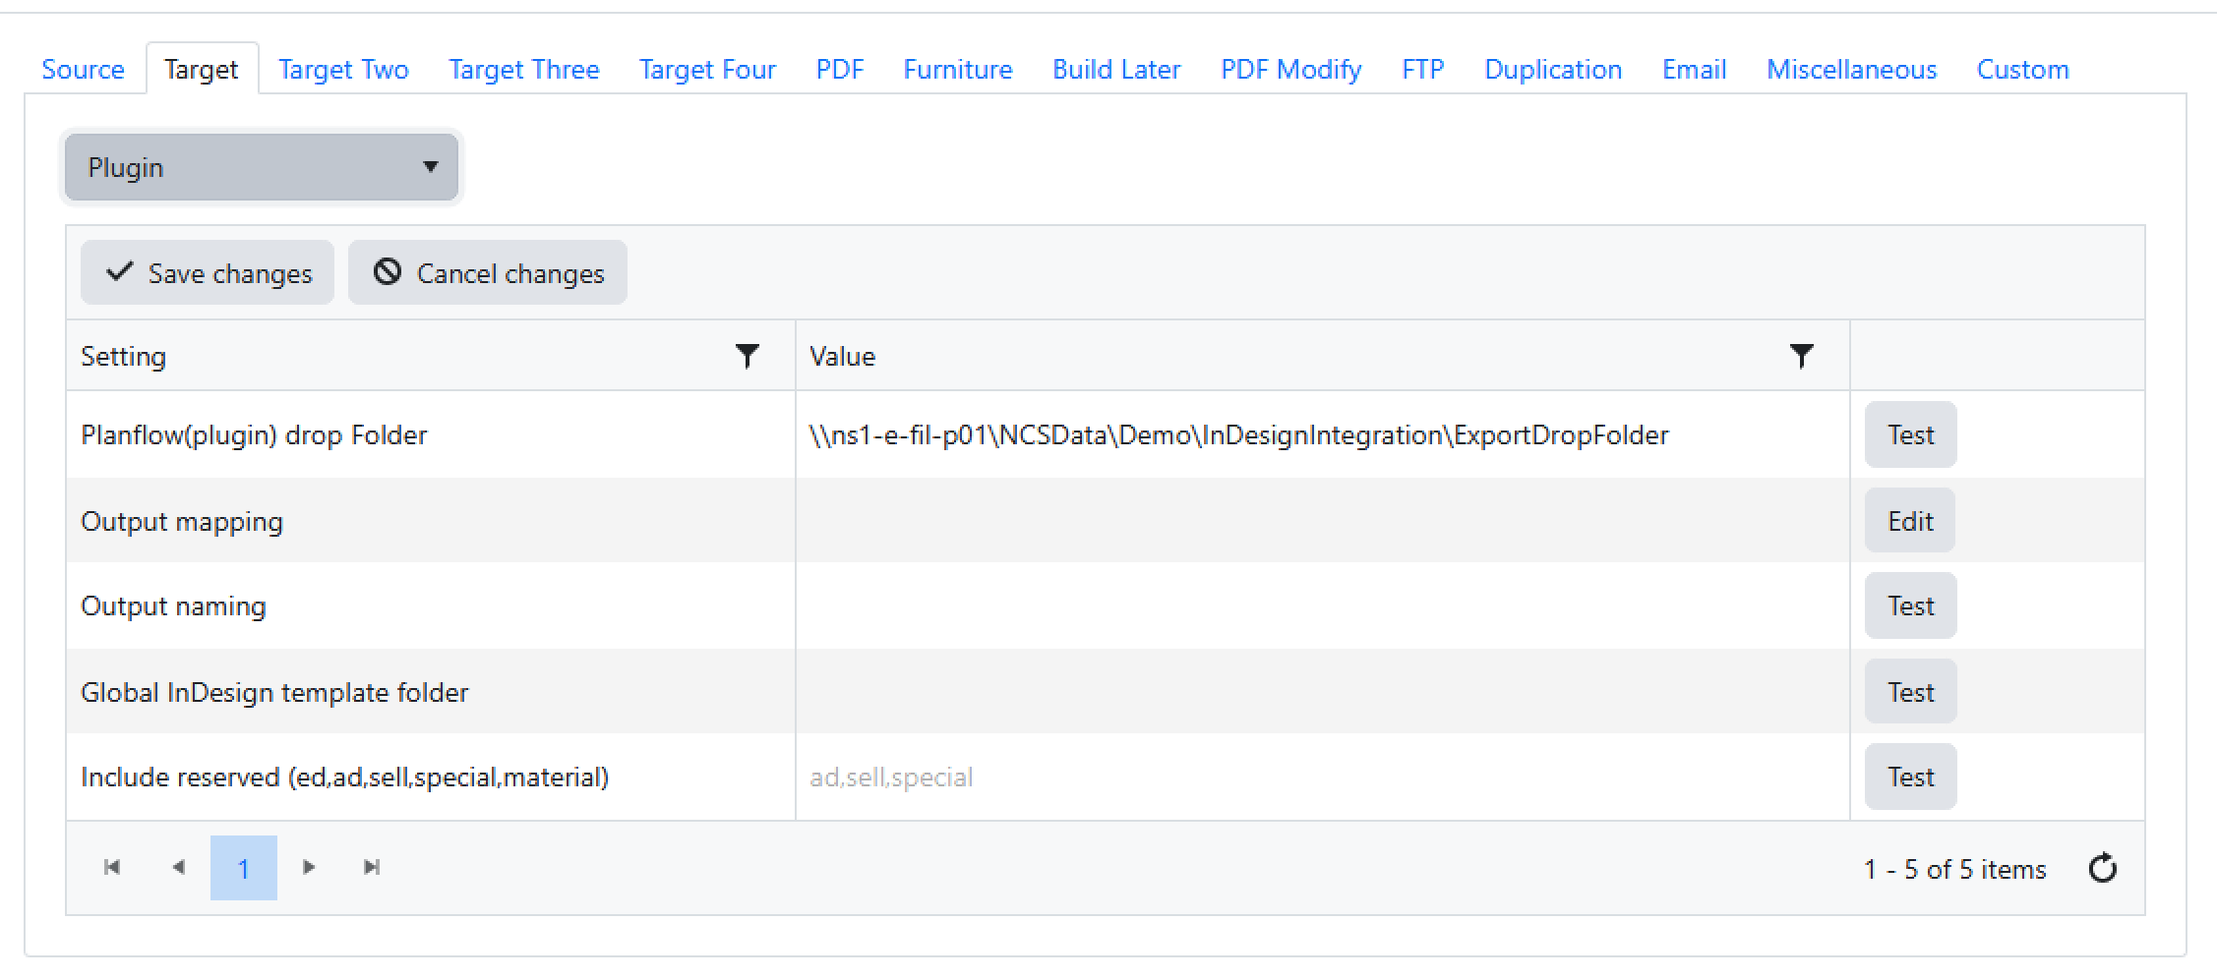Select page 1 in the pager

(x=244, y=868)
